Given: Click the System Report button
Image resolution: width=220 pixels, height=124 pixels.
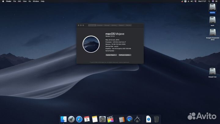Looking at the screenshot, I should click(x=111, y=55).
